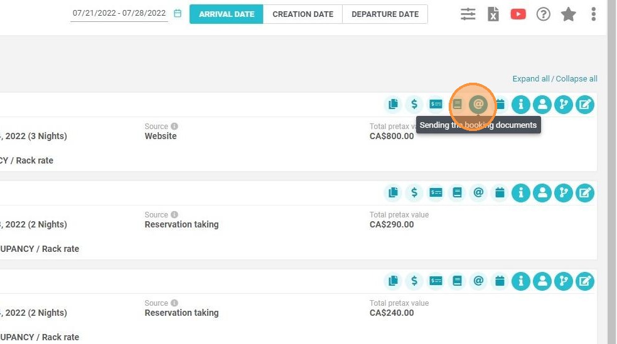Screen dimensions: 617x344
Task: Open dollar payment icon for CA$800.00 booking
Action: 414,105
